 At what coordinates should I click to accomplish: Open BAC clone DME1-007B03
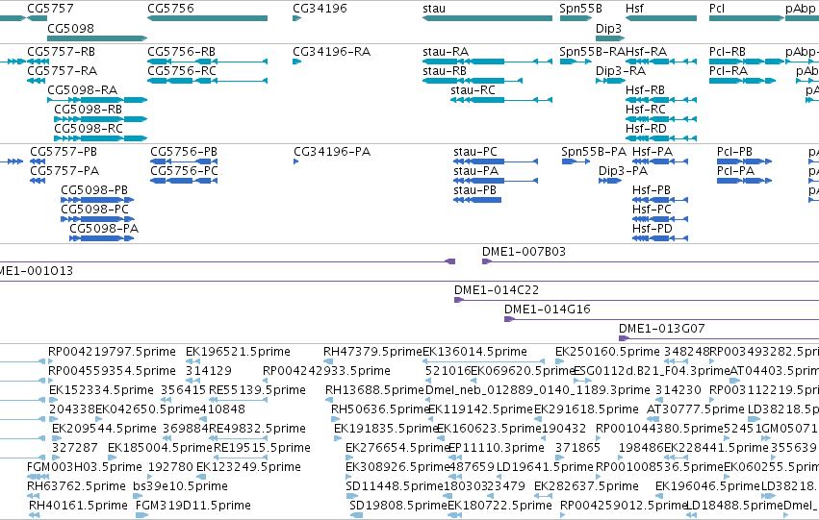[x=651, y=261]
